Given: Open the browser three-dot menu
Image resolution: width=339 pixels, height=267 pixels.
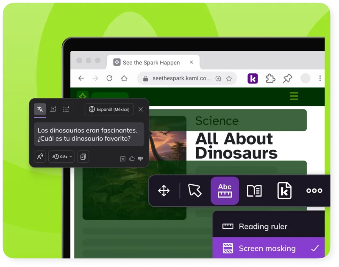Looking at the screenshot, I should [320, 78].
